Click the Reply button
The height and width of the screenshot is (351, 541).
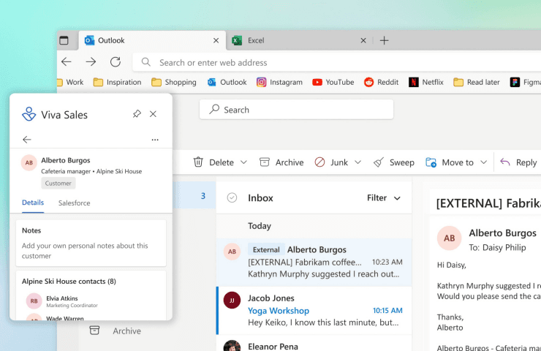tap(518, 162)
